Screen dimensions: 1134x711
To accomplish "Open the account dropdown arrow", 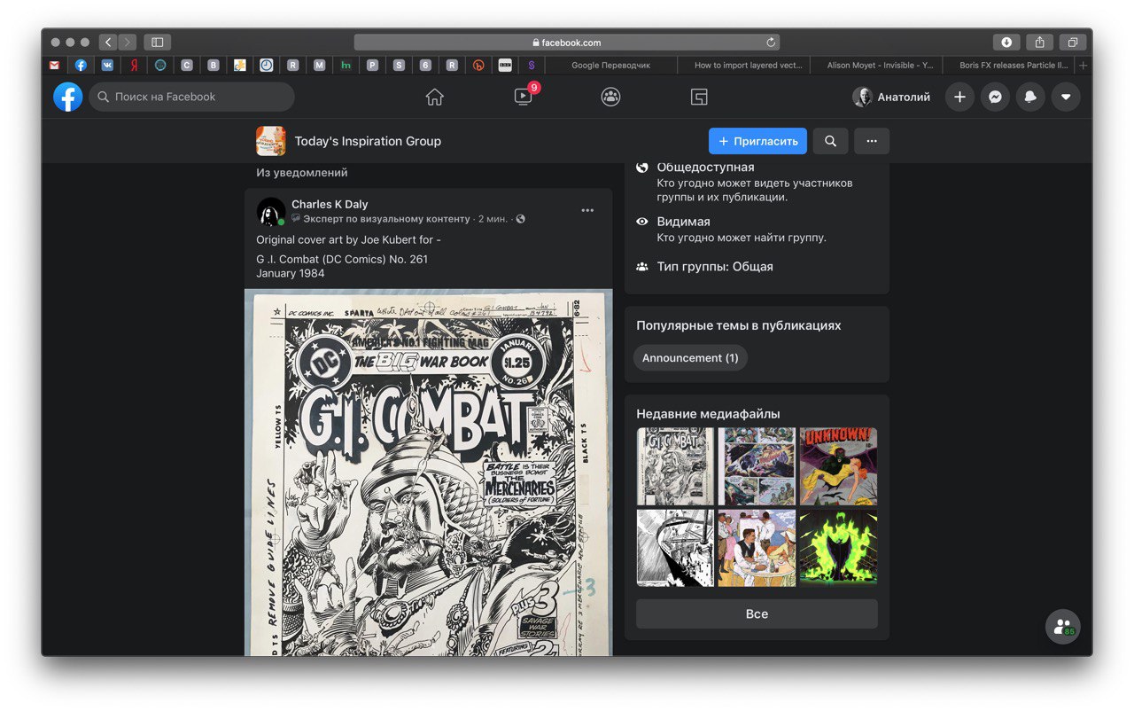I will [1066, 97].
